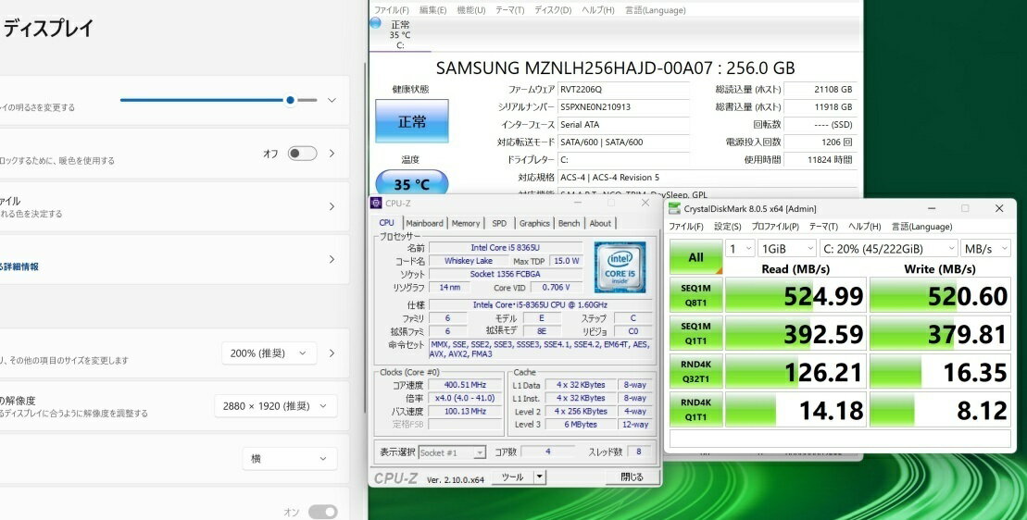
Task: Toggle the night light switch set to オフ
Action: point(302,154)
